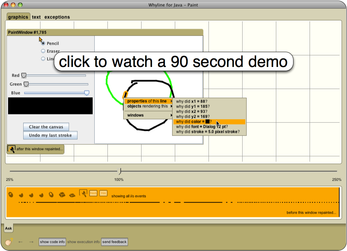The image size is (347, 251).
Task: Switch to the exceptions tab
Action: click(57, 17)
